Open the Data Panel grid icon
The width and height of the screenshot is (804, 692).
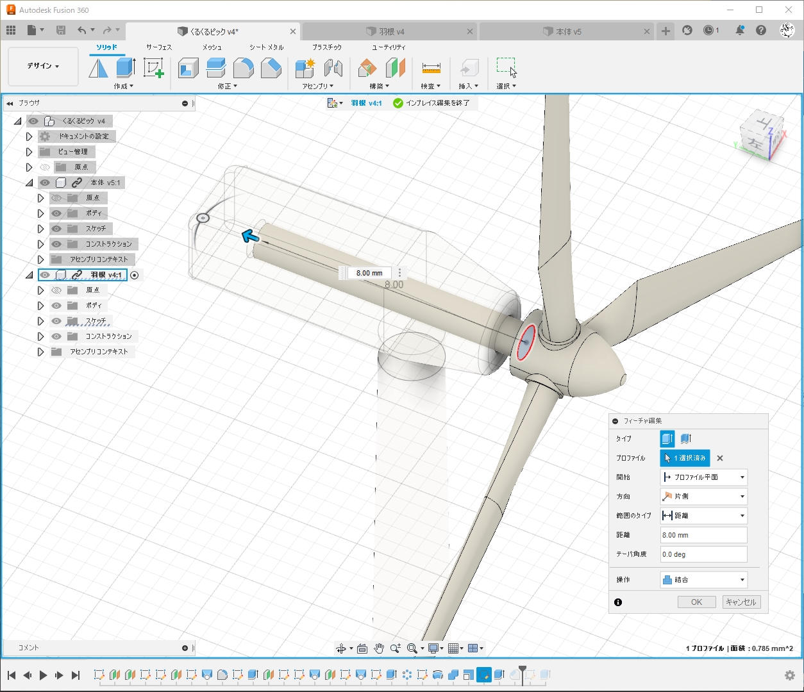[11, 30]
